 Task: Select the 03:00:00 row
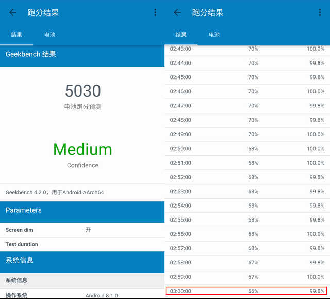(246, 291)
